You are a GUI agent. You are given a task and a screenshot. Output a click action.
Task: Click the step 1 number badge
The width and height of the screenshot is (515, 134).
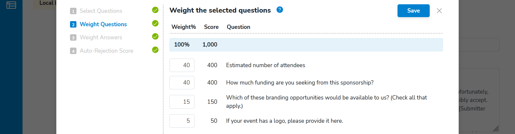(73, 11)
